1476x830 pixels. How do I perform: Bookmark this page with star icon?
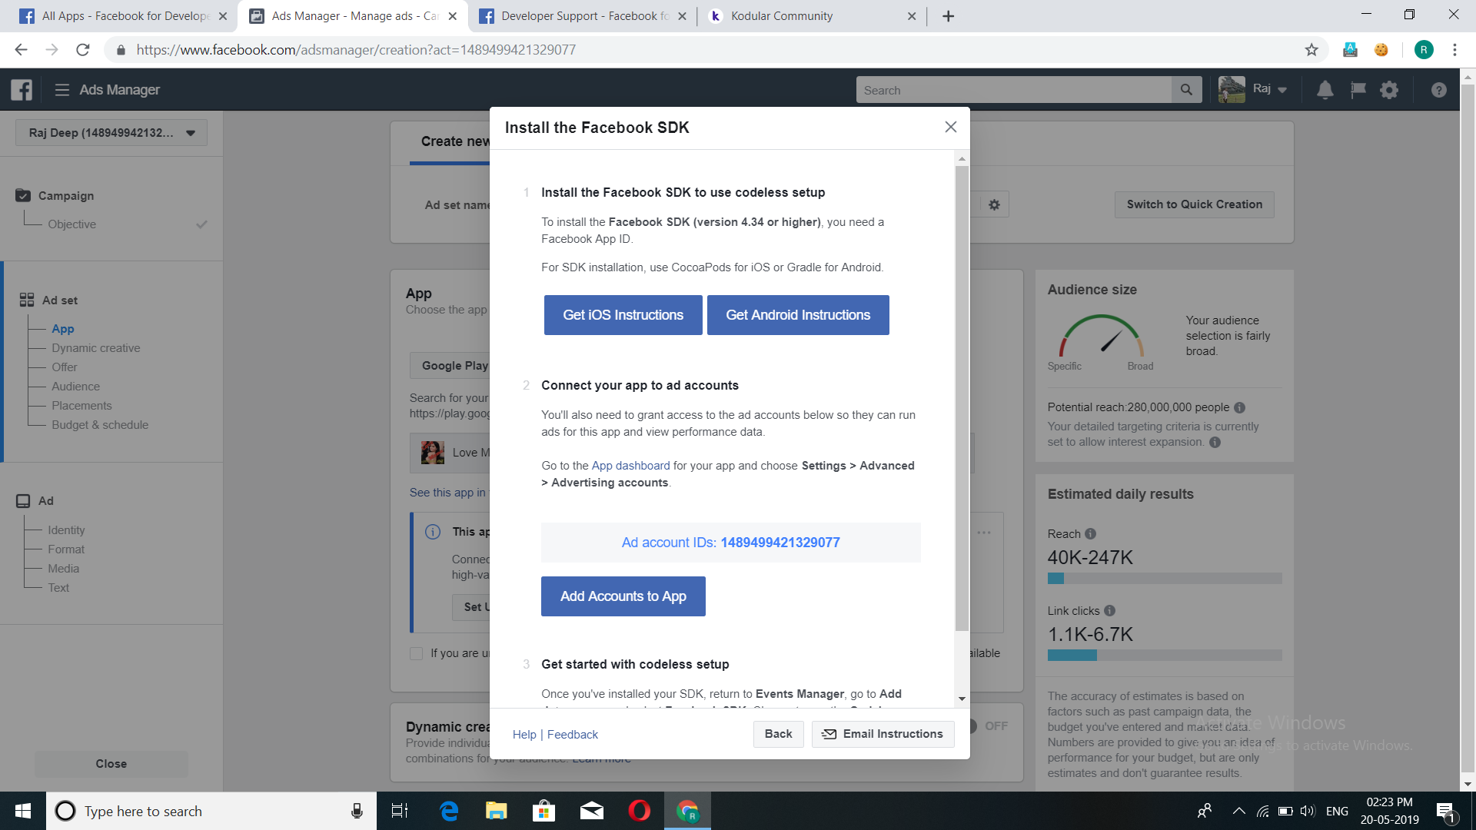point(1311,50)
